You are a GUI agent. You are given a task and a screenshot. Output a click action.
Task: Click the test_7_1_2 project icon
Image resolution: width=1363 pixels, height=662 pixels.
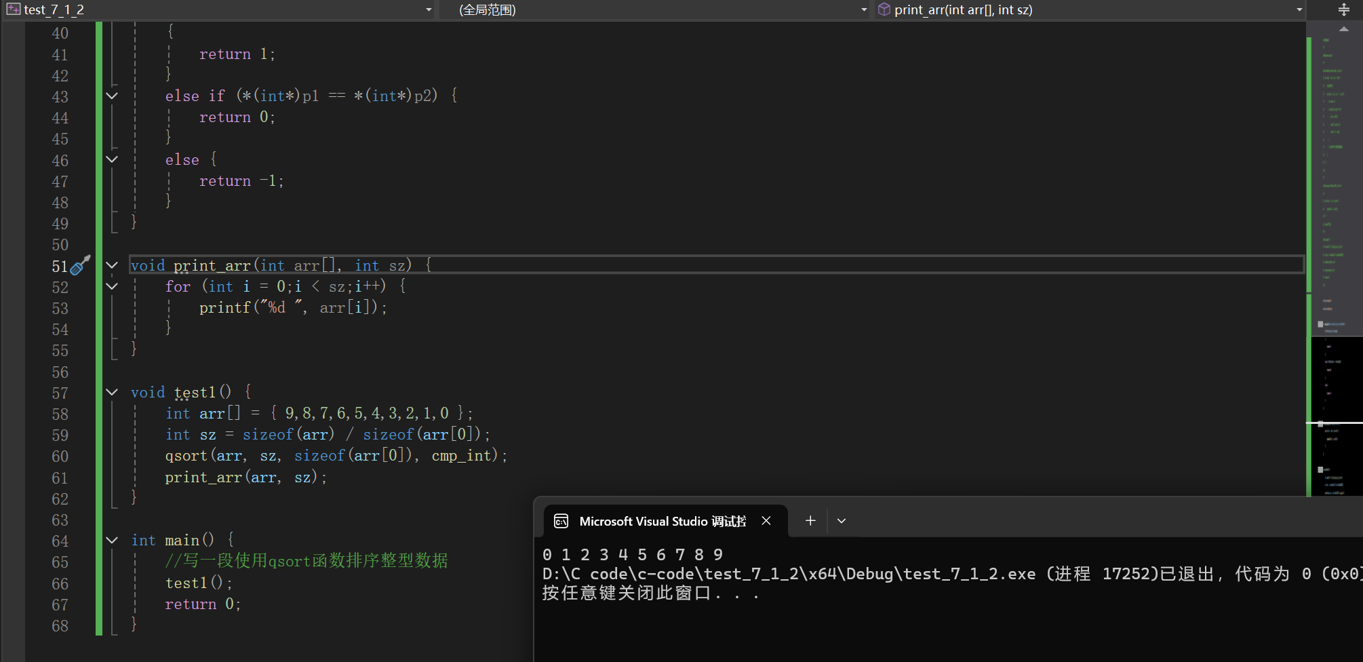[x=12, y=9]
